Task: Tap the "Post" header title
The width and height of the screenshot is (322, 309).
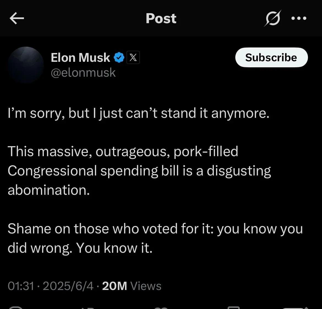Action: [x=161, y=18]
